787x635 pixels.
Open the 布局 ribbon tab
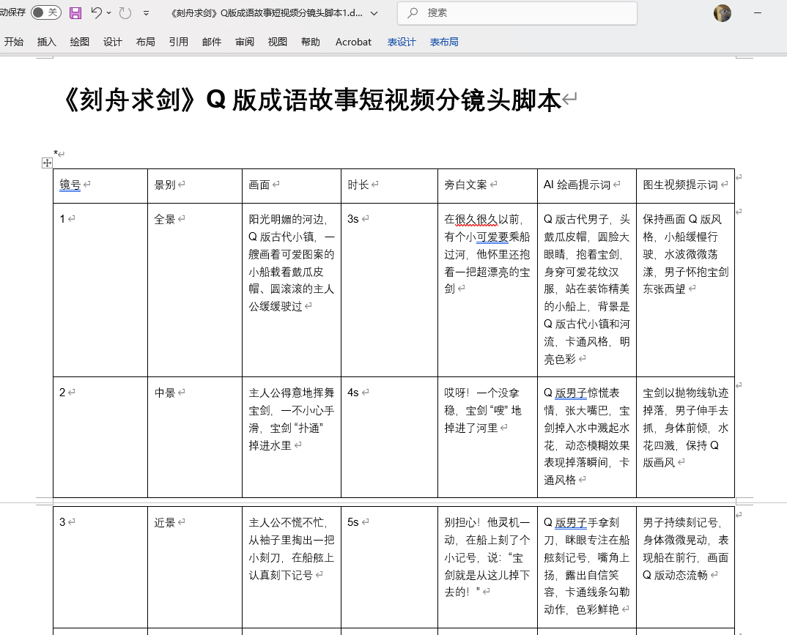146,42
